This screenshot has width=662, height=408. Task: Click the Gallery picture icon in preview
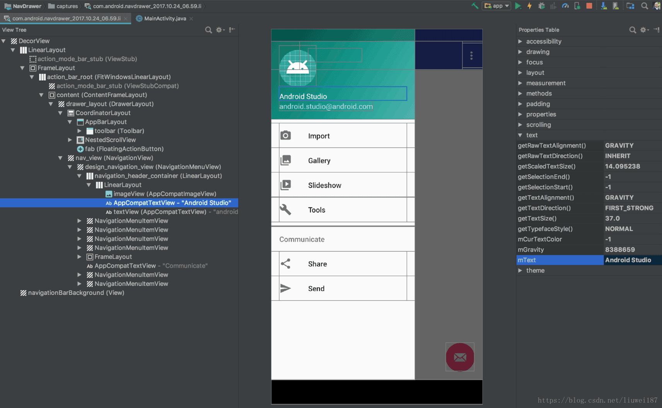[286, 160]
